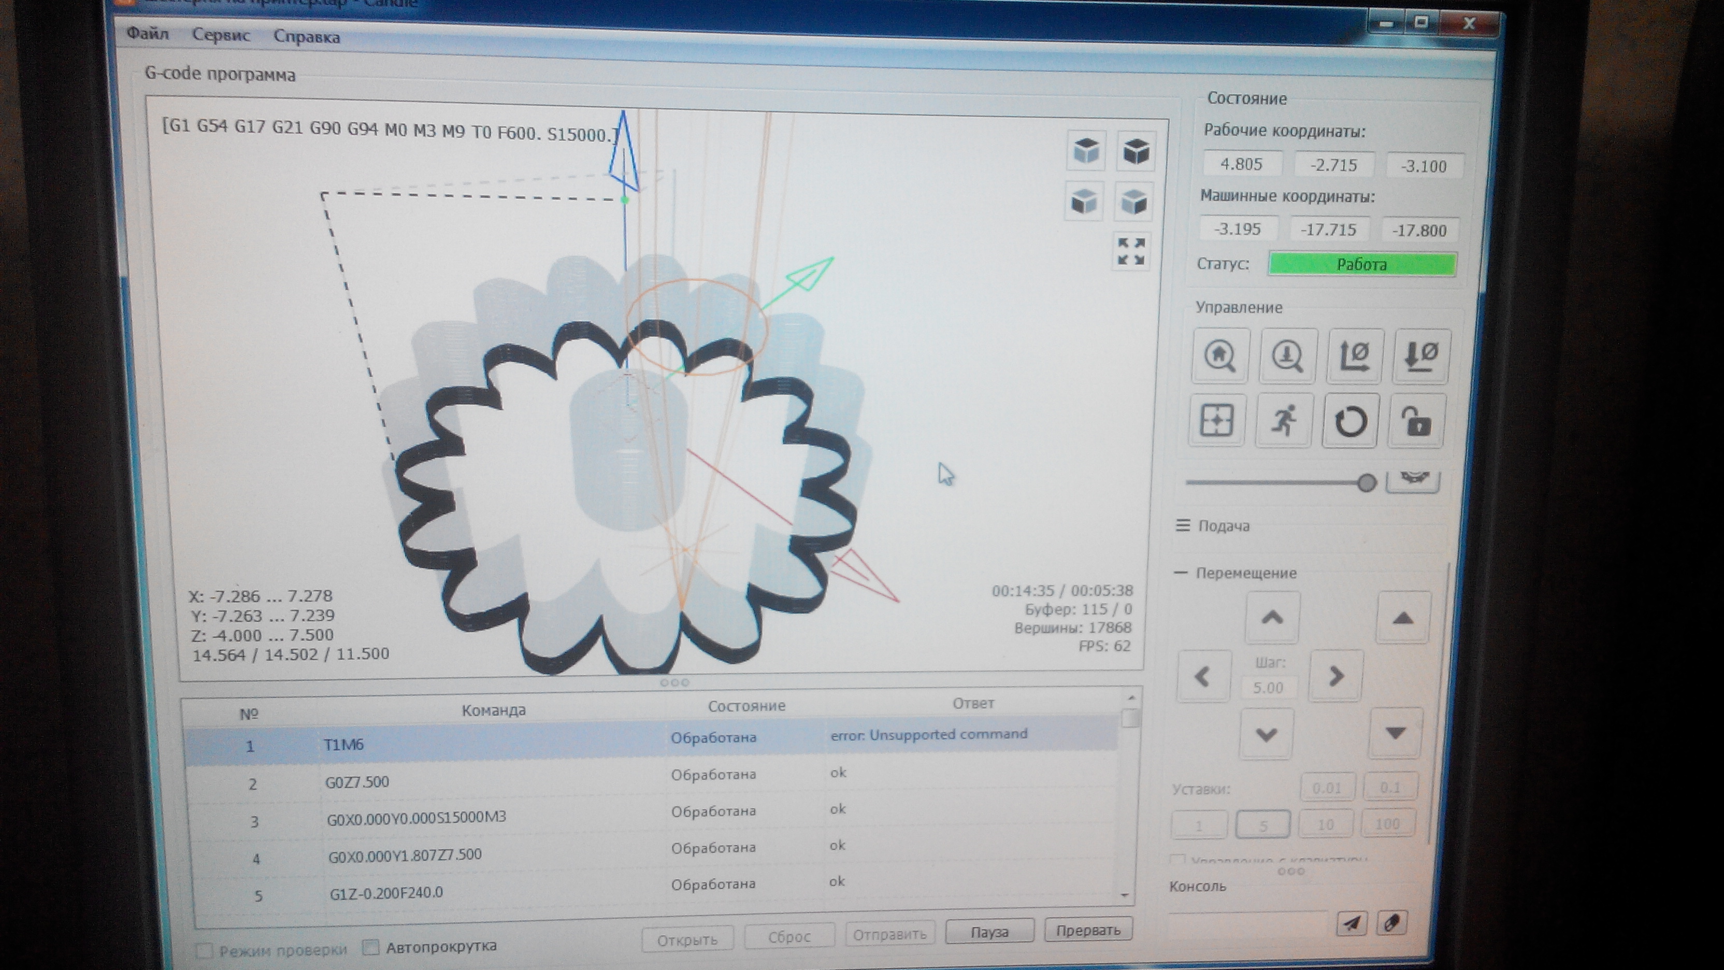Open the Файл menu
This screenshot has height=970, width=1724.
coord(147,34)
